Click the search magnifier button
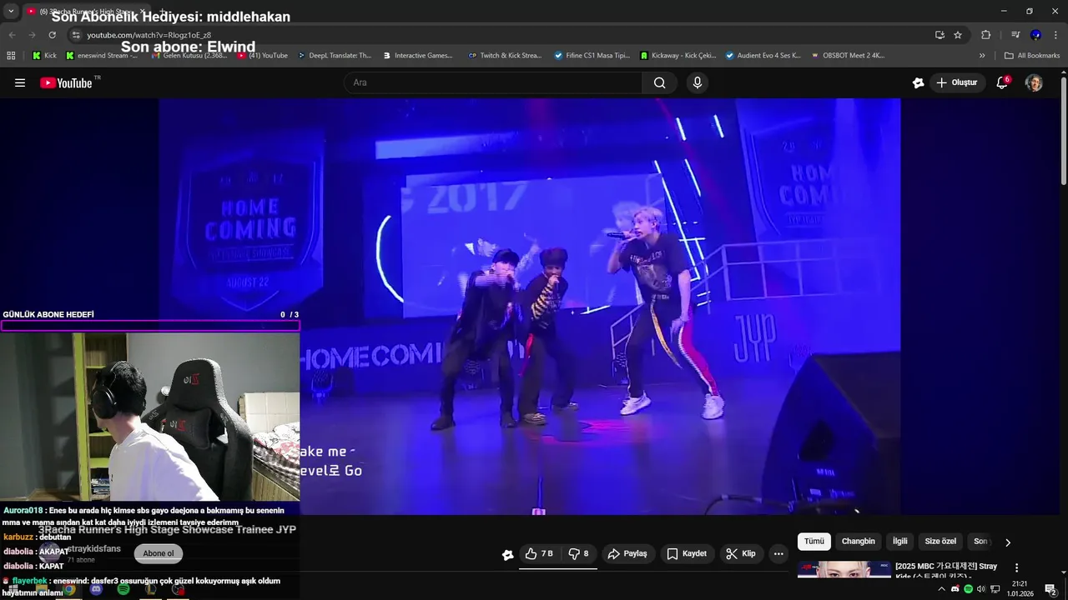The image size is (1068, 600). click(x=659, y=82)
